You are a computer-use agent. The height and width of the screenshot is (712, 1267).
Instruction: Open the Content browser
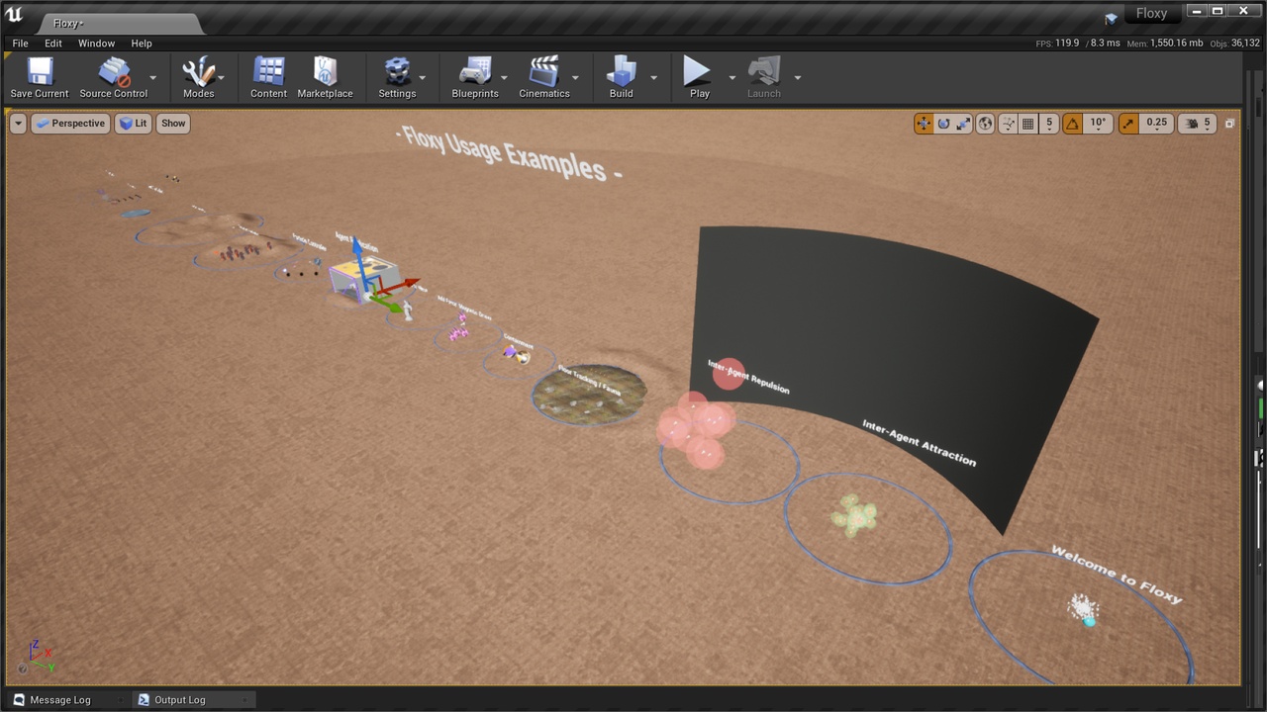pos(268,77)
